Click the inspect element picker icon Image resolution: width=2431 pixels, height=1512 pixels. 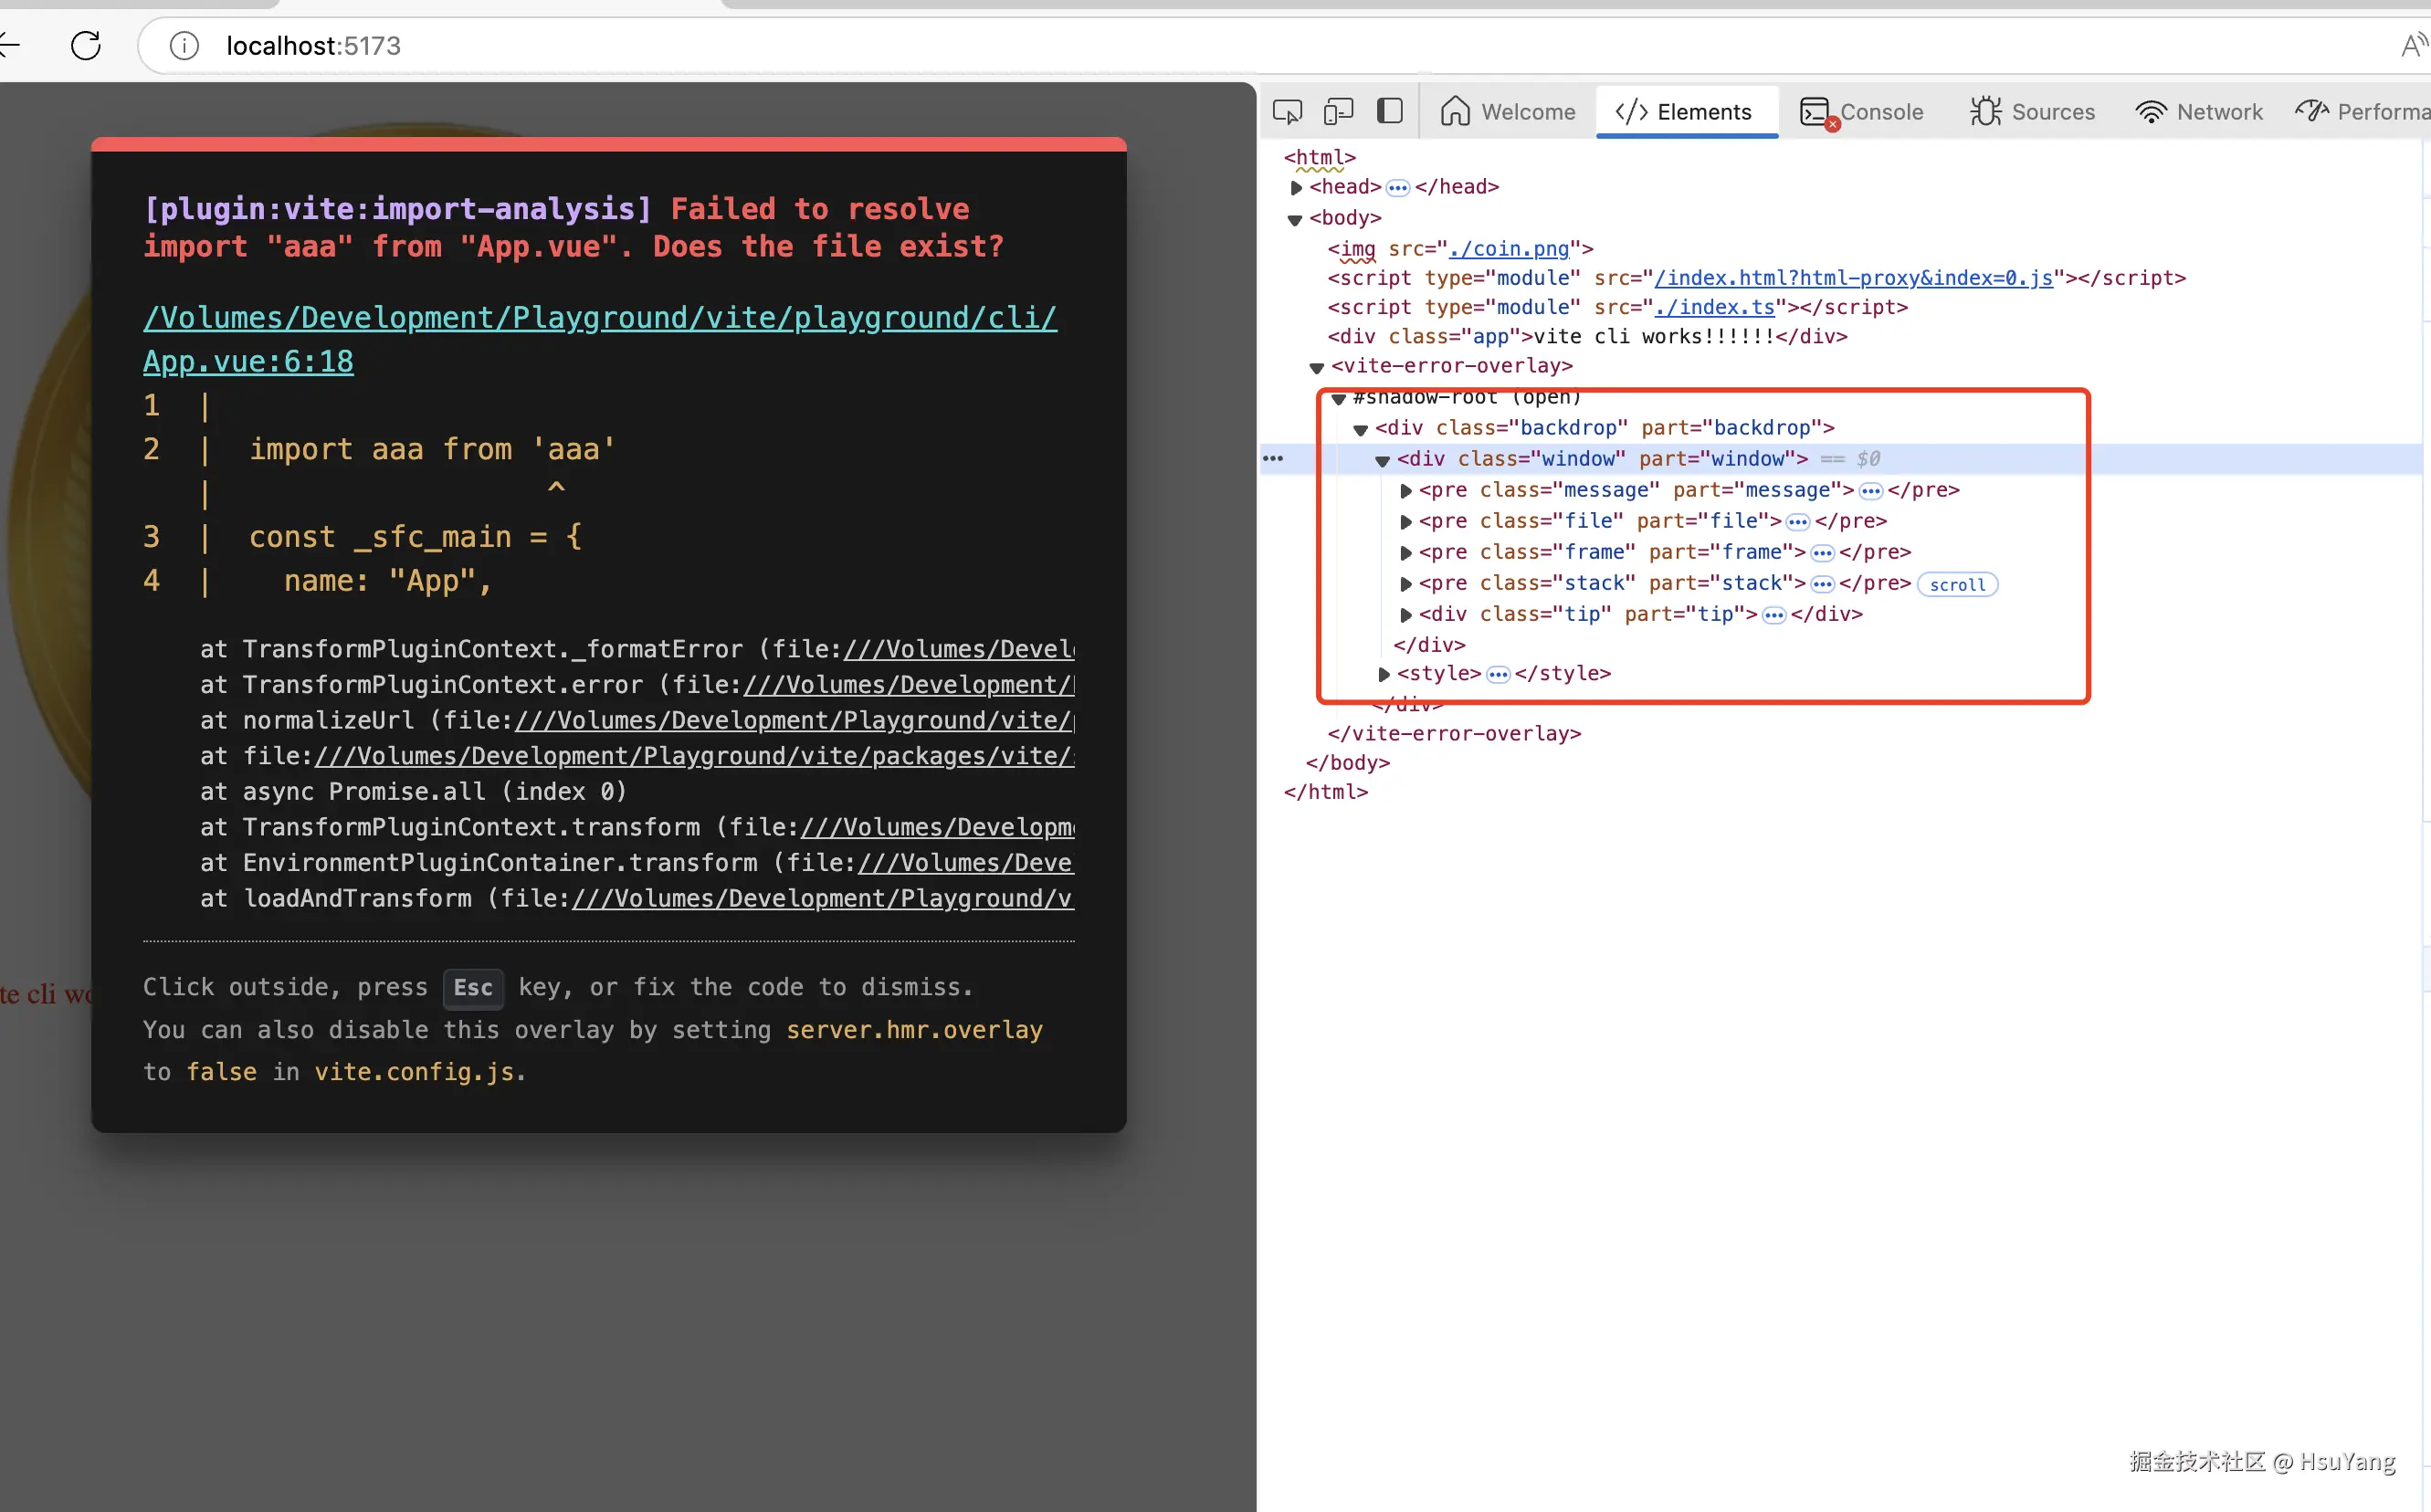pos(1287,111)
